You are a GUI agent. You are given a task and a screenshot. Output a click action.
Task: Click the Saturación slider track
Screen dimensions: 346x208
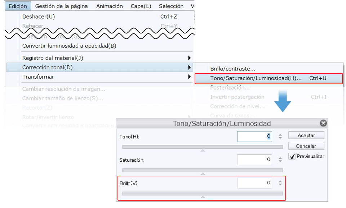click(x=203, y=170)
